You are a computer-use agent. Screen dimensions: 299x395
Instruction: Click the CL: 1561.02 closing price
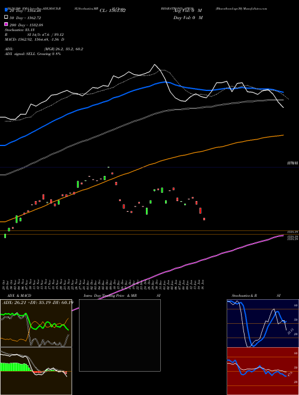[112, 11]
